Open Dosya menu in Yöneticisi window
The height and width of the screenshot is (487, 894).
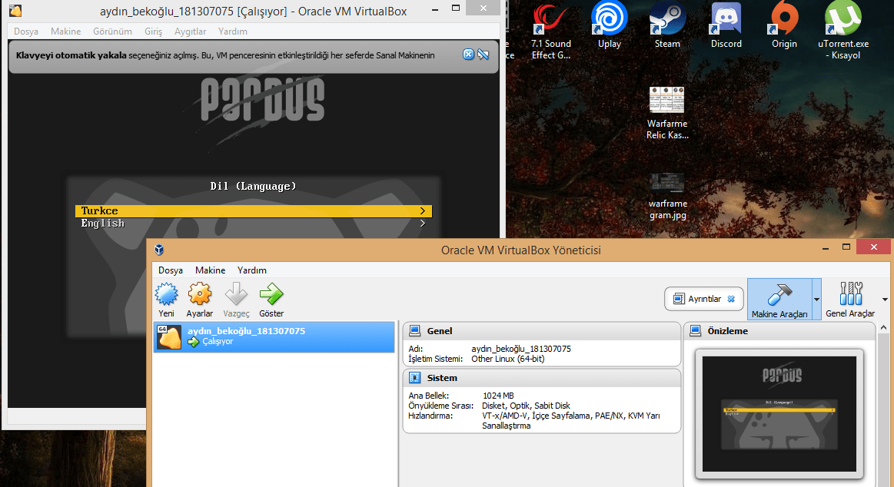171,270
